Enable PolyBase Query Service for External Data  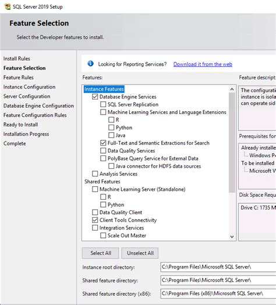[x=103, y=158]
